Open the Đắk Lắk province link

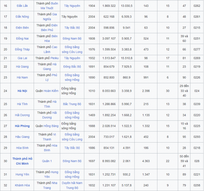pyautogui.click(x=22, y=6)
